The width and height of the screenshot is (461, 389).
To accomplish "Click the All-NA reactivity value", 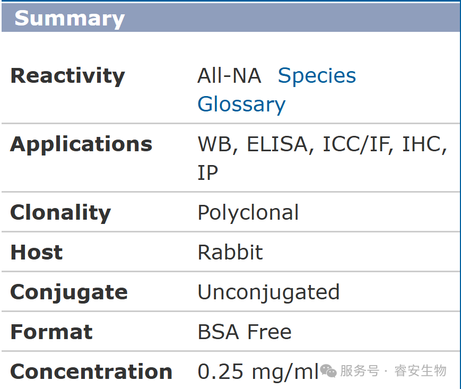I will [229, 76].
